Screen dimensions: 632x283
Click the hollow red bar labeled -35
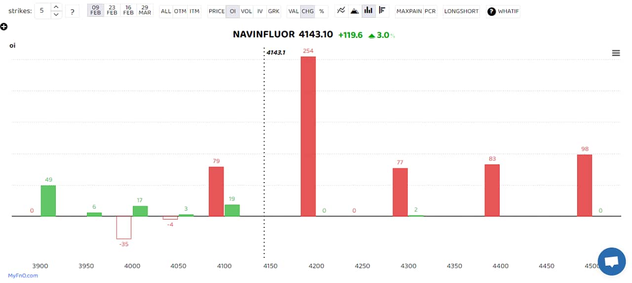[x=123, y=227]
